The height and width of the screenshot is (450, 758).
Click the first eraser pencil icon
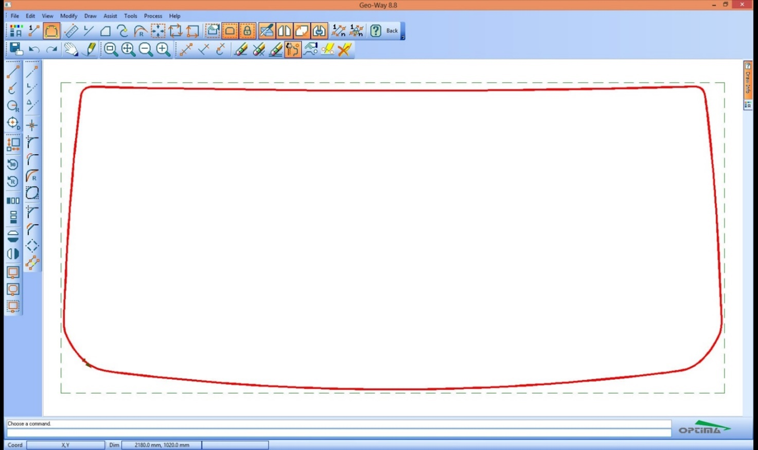pyautogui.click(x=241, y=49)
